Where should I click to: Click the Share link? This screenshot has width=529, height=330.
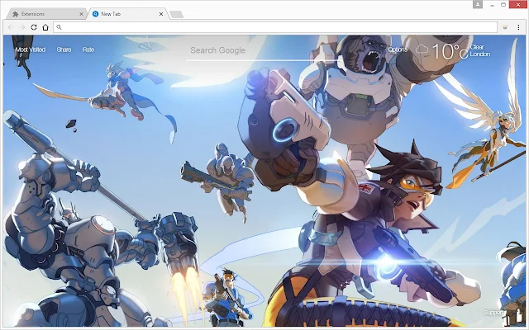coord(64,49)
